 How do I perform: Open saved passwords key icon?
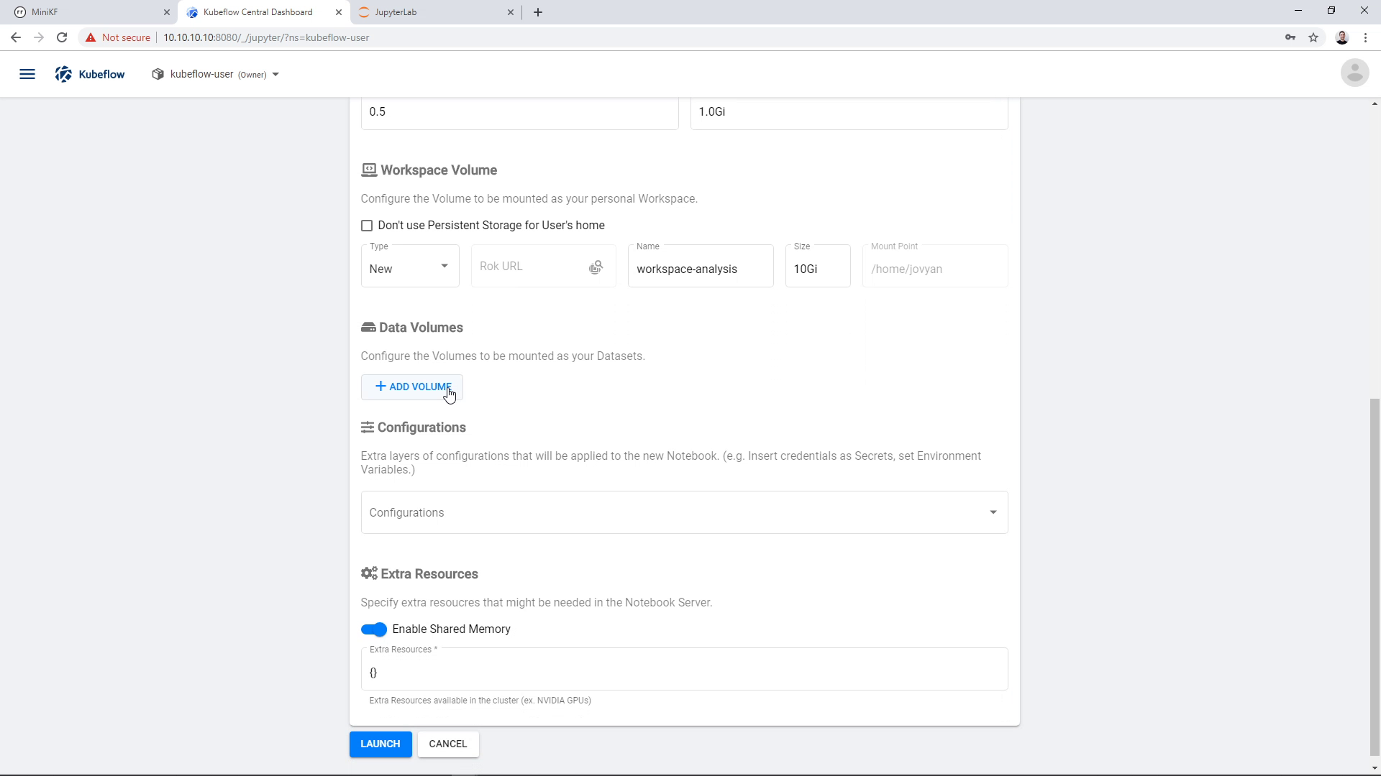click(1290, 37)
